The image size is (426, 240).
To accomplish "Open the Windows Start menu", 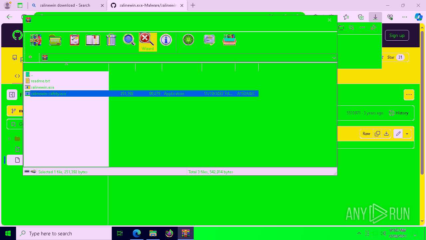I will [x=8, y=233].
